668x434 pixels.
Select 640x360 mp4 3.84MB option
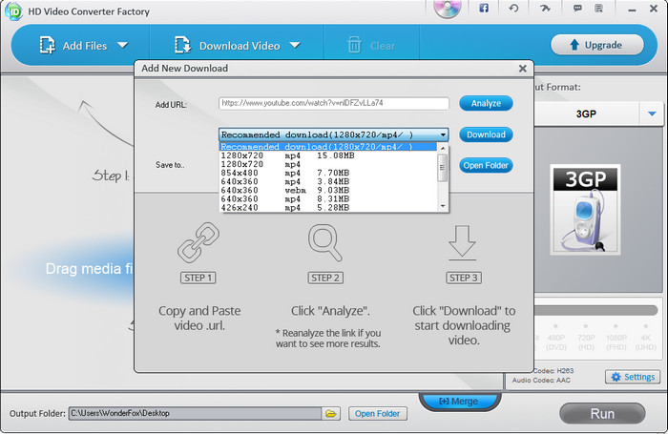pyautogui.click(x=328, y=182)
